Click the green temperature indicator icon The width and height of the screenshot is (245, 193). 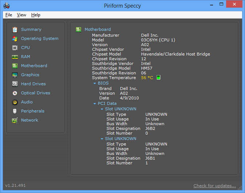coord(158,77)
